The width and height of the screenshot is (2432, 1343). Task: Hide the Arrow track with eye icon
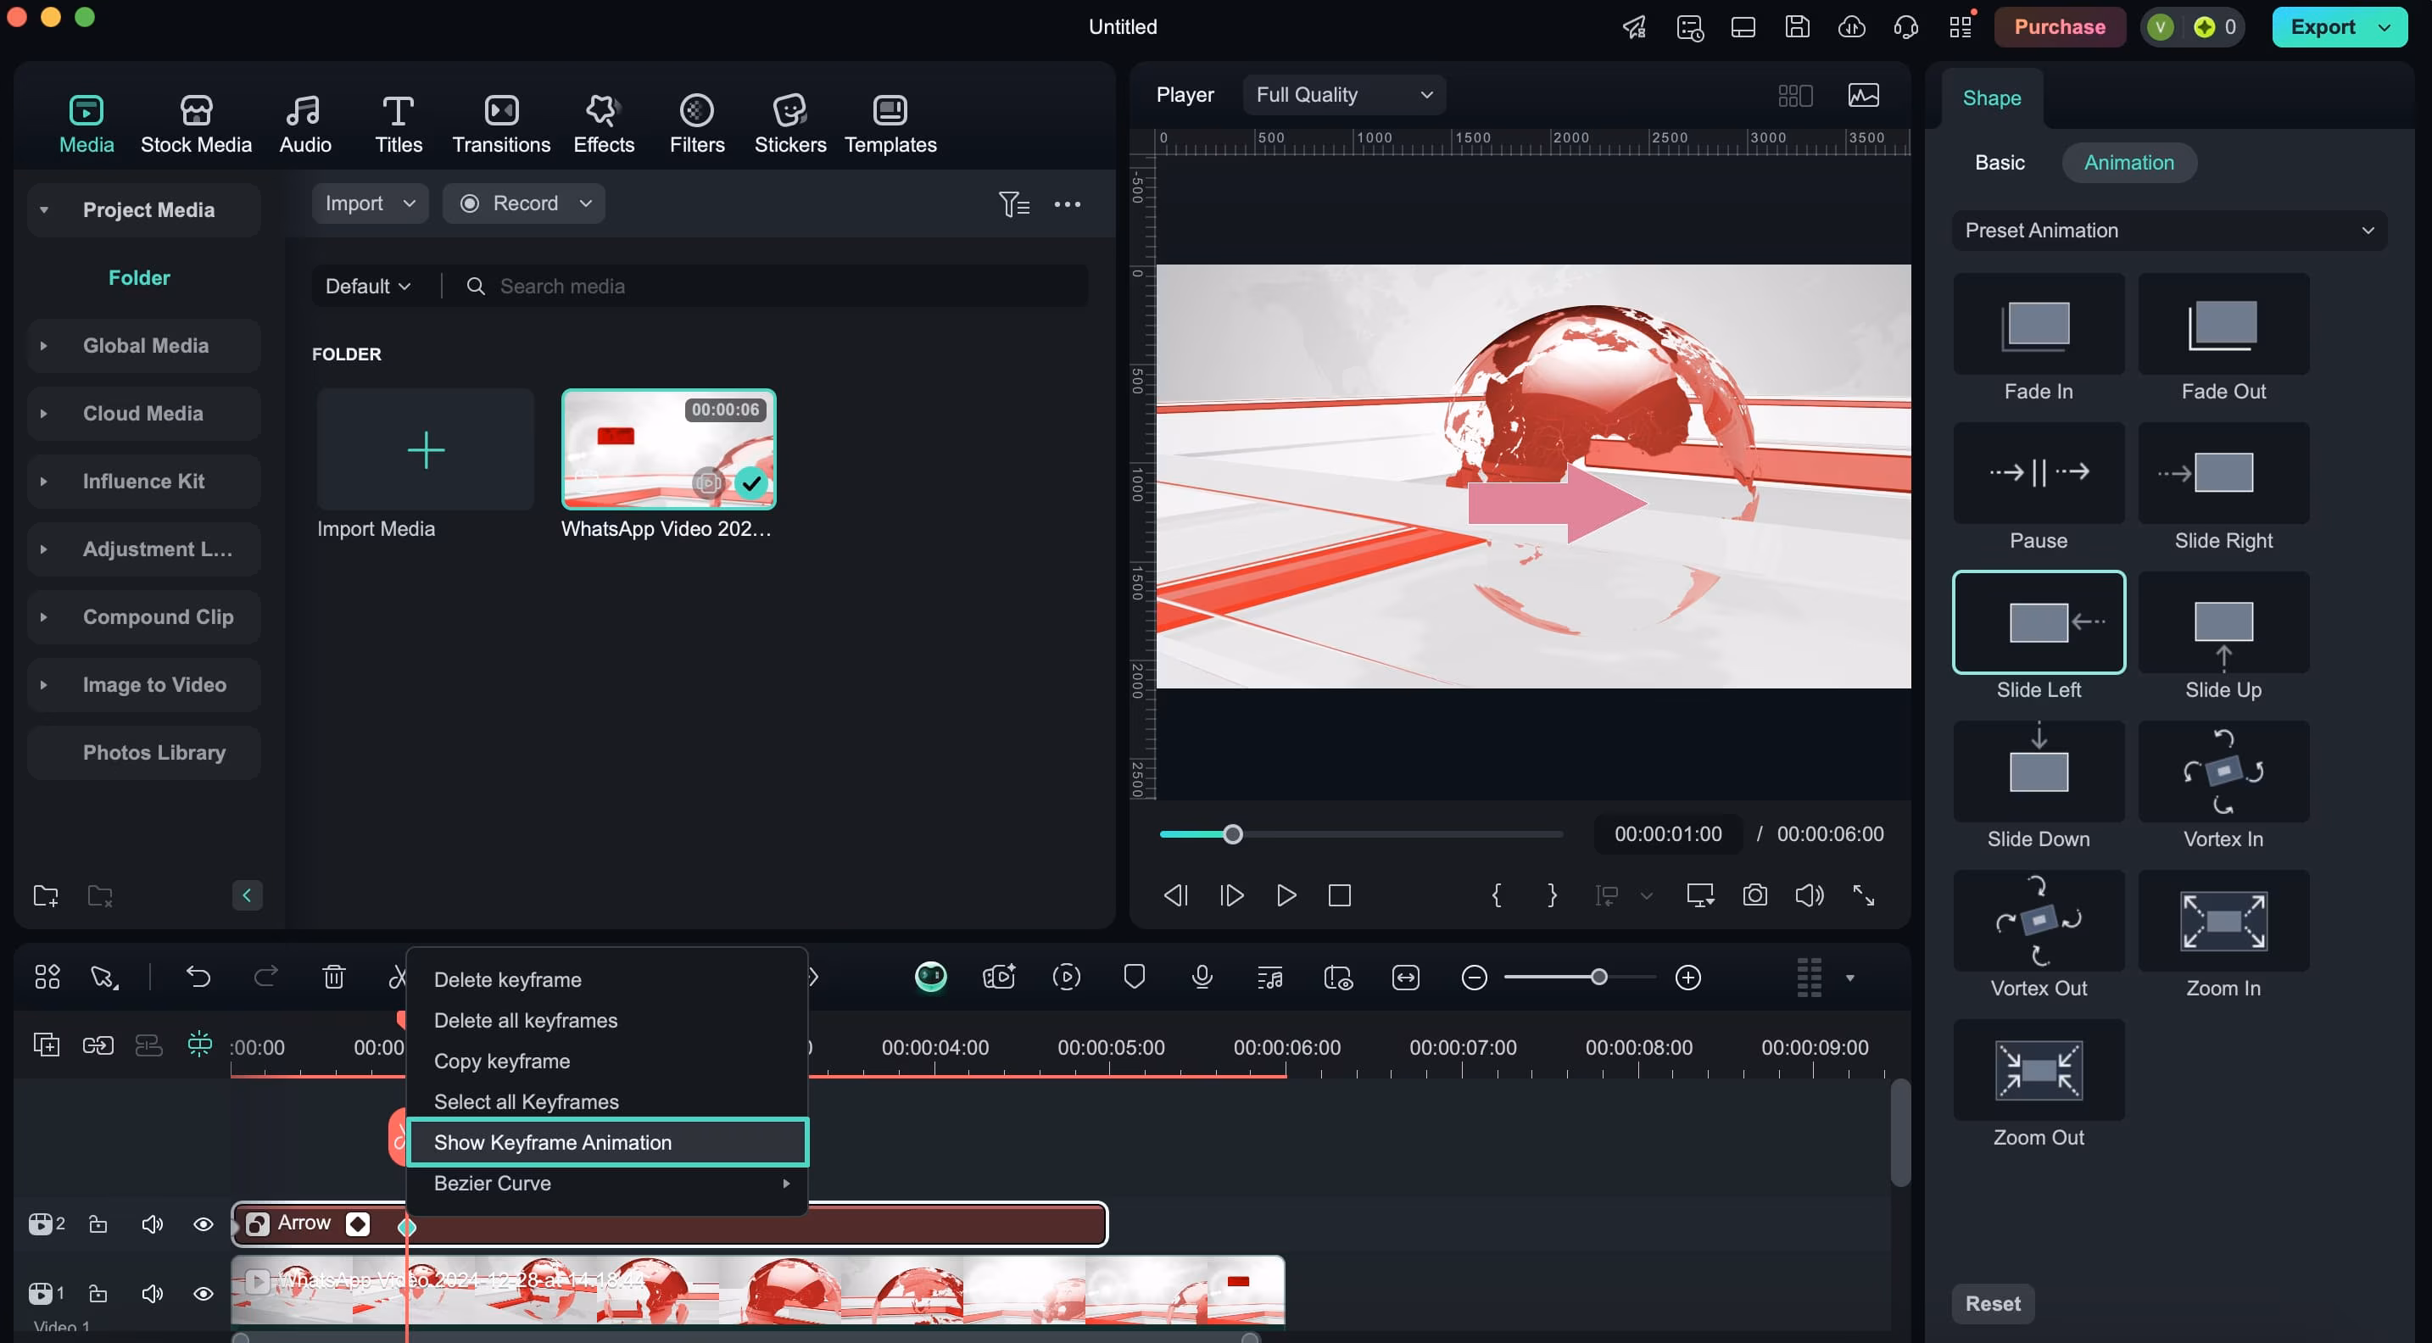[203, 1224]
